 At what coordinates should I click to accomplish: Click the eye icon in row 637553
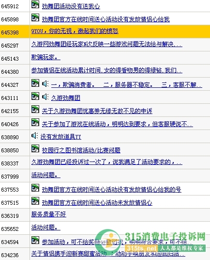35,188
